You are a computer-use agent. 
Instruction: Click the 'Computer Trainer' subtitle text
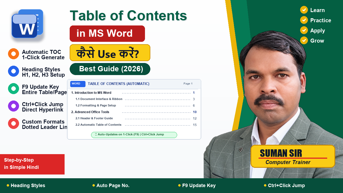pos(288,162)
